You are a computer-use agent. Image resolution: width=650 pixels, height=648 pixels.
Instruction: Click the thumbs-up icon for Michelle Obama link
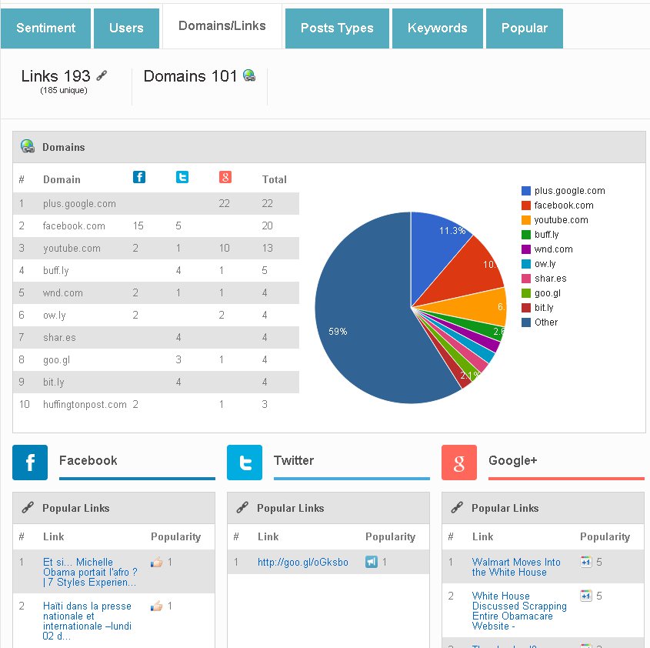157,562
